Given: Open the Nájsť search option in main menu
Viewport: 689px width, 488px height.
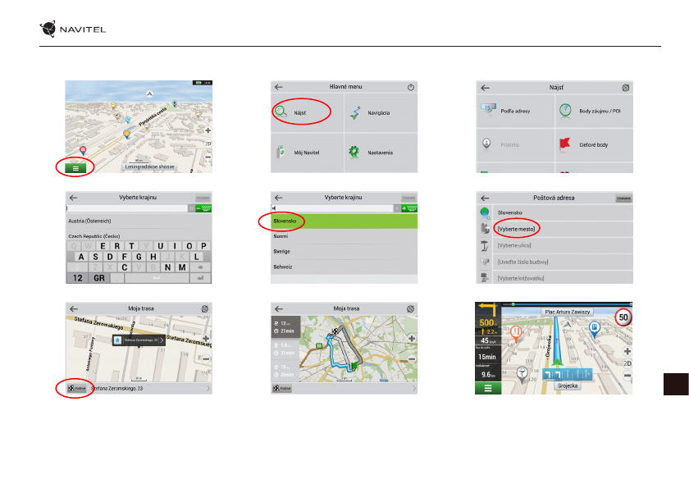Looking at the screenshot, I should [x=301, y=110].
